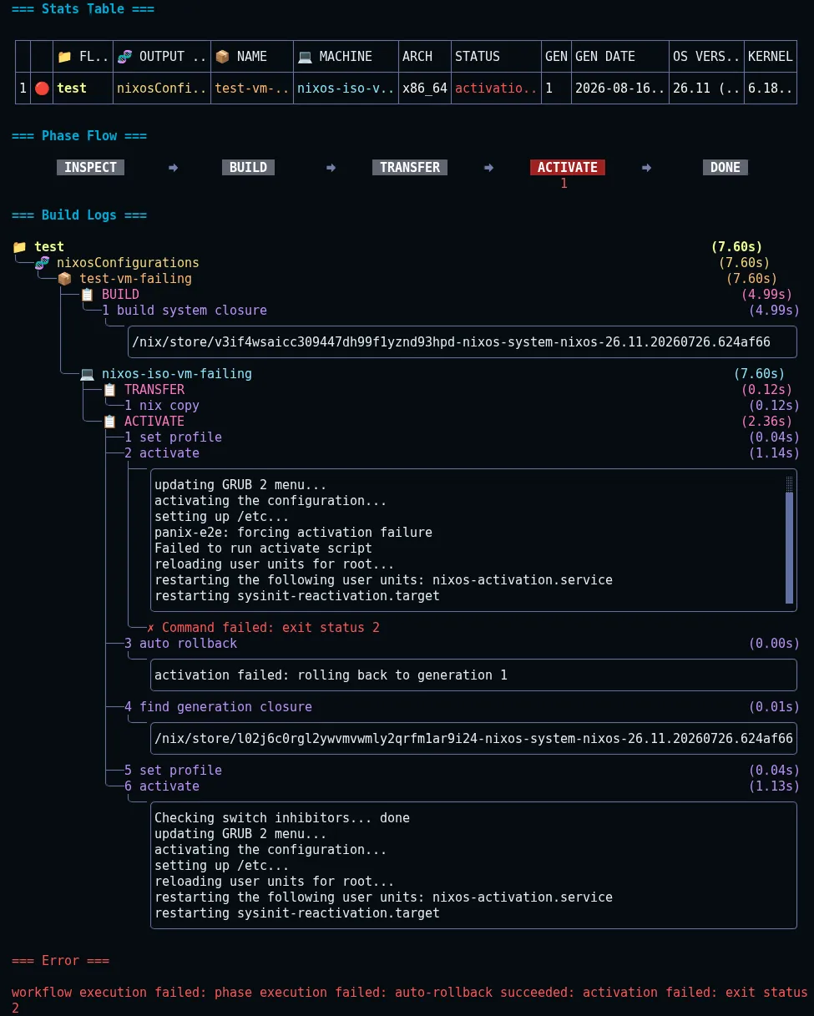This screenshot has height=1016, width=814.
Task: Click the red cross before Command failed
Action: pyautogui.click(x=151, y=628)
